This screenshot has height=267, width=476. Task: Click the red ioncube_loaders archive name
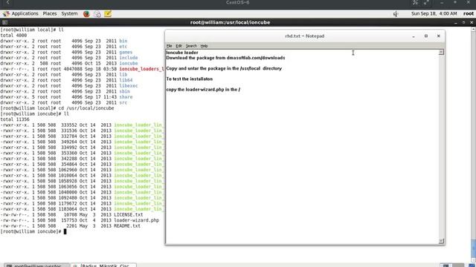coord(141,69)
